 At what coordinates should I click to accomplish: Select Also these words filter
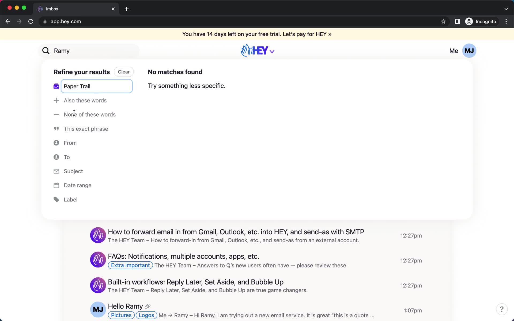tap(85, 100)
